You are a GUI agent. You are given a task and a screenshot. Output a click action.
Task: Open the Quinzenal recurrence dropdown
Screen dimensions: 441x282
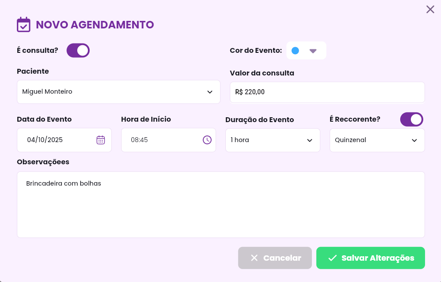click(414, 140)
